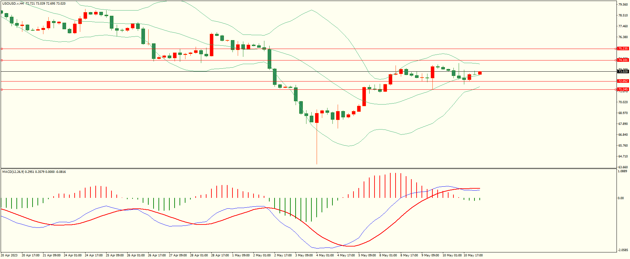Click the 20 Apr 2023 date label
The height and width of the screenshot is (259, 630).
click(x=9, y=255)
